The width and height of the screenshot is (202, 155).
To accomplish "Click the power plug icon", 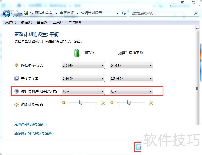I will [x=122, y=53].
